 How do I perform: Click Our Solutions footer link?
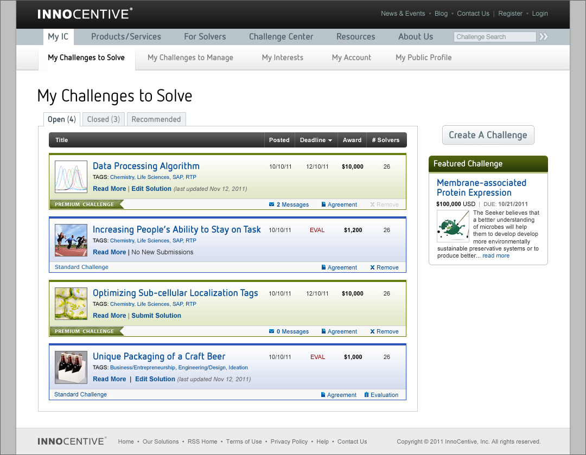coord(161,441)
